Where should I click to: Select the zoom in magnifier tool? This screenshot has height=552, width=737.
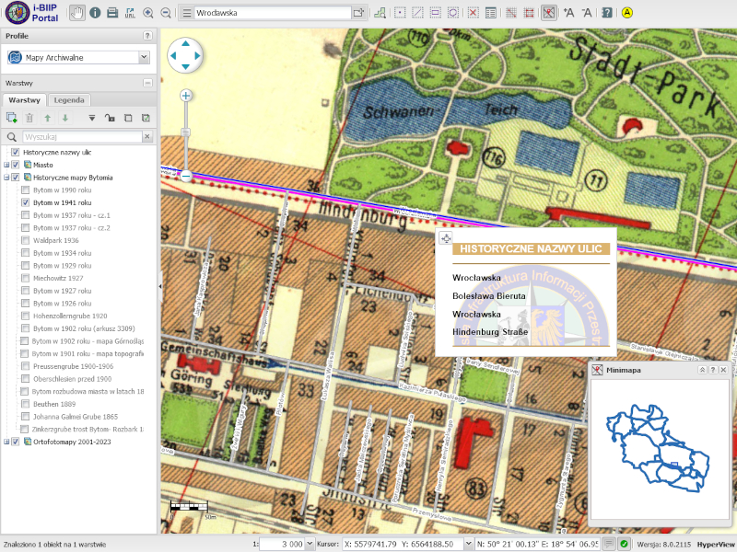tap(148, 13)
